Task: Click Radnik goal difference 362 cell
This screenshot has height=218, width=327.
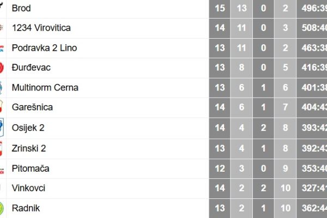Action: 312,208
